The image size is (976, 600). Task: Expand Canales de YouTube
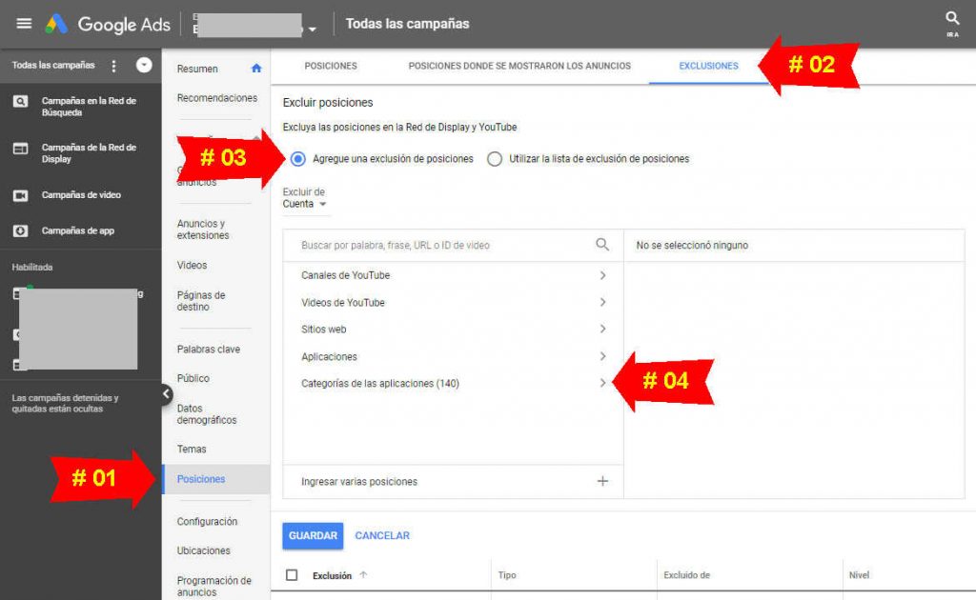(601, 275)
